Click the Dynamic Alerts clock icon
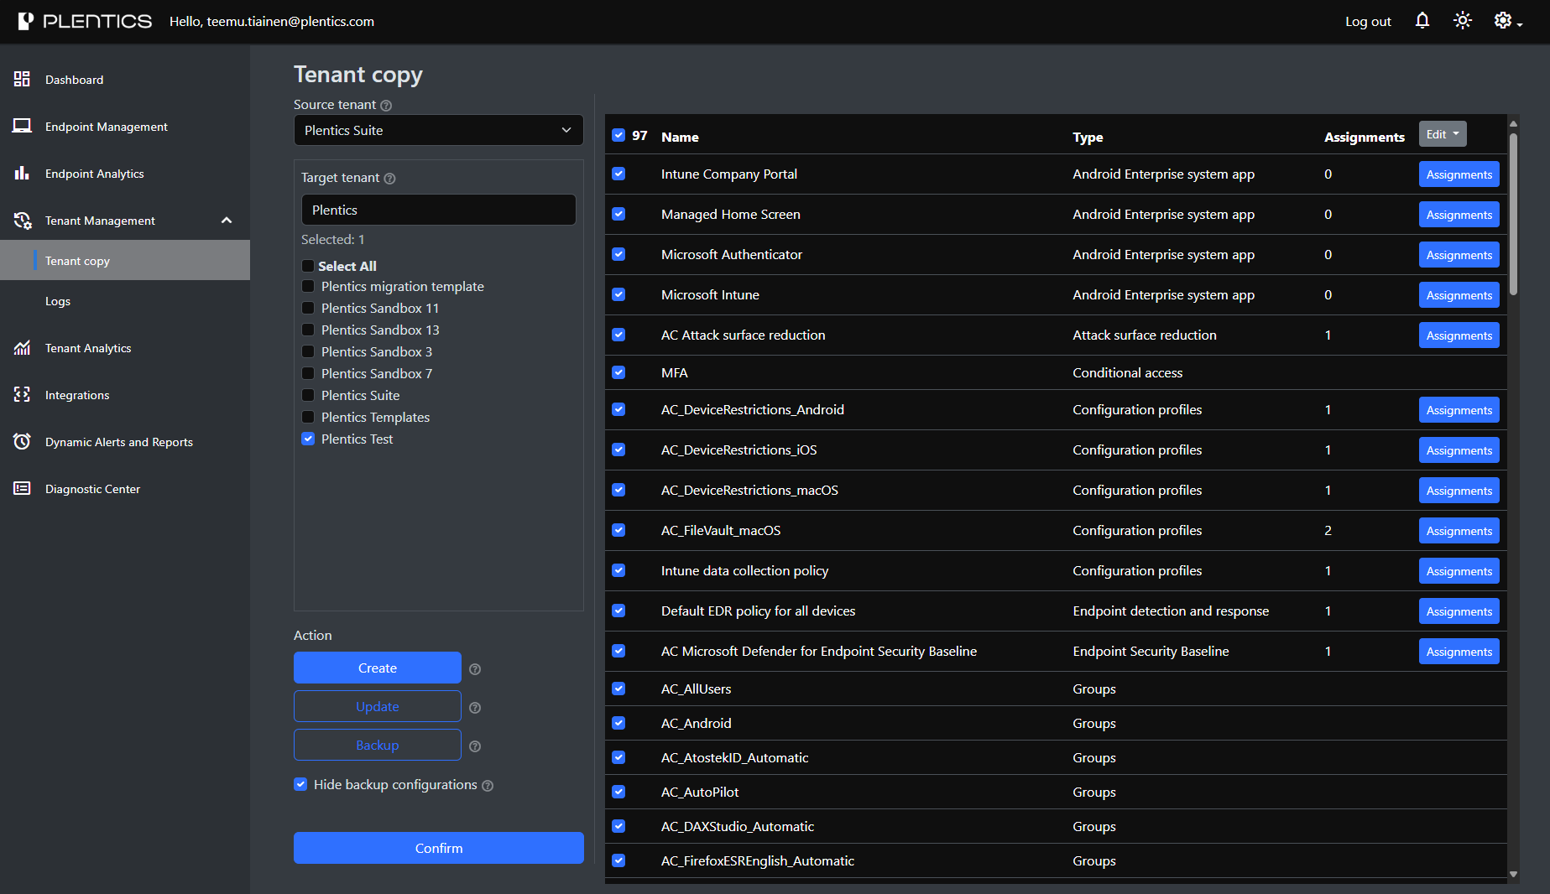This screenshot has height=894, width=1550. pos(22,442)
